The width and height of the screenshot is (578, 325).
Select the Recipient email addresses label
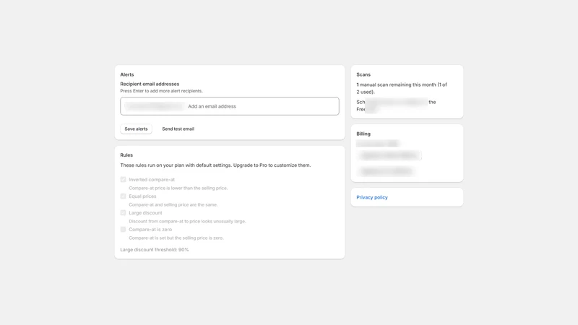click(x=150, y=84)
